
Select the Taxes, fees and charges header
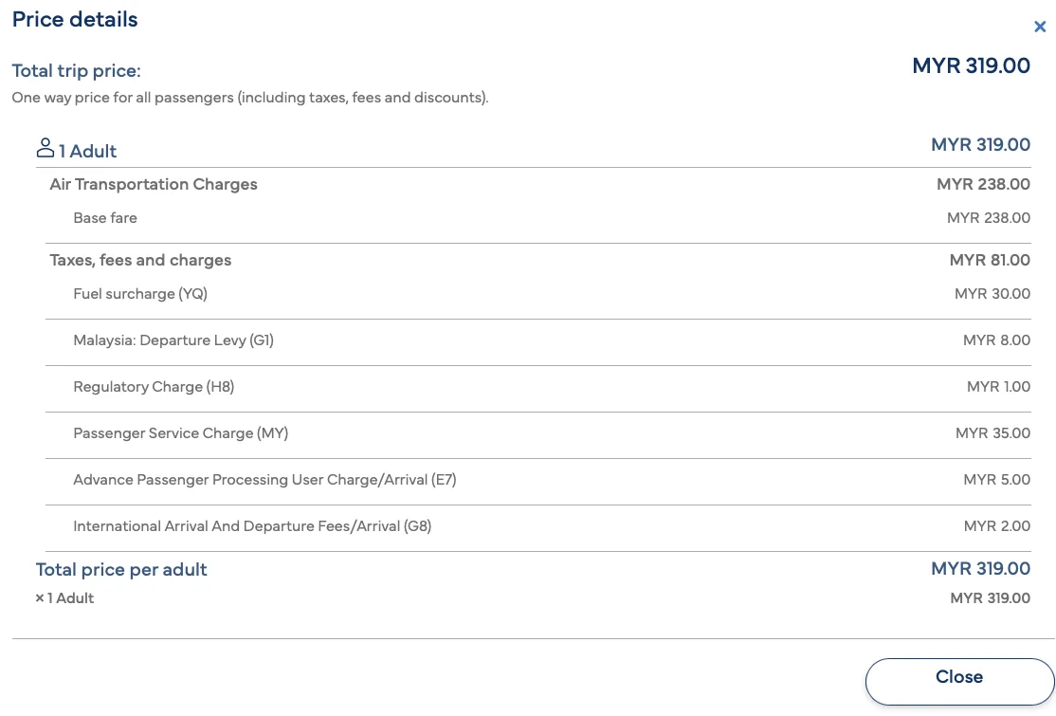click(x=140, y=260)
